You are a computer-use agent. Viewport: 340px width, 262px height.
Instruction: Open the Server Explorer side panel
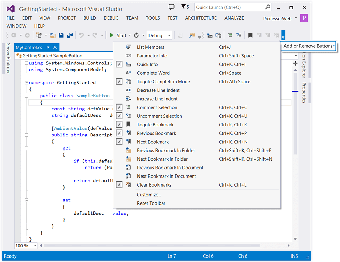(8, 58)
